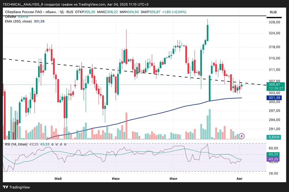
Task: Click the МИН304,50 low value
Action: tap(129, 12)
